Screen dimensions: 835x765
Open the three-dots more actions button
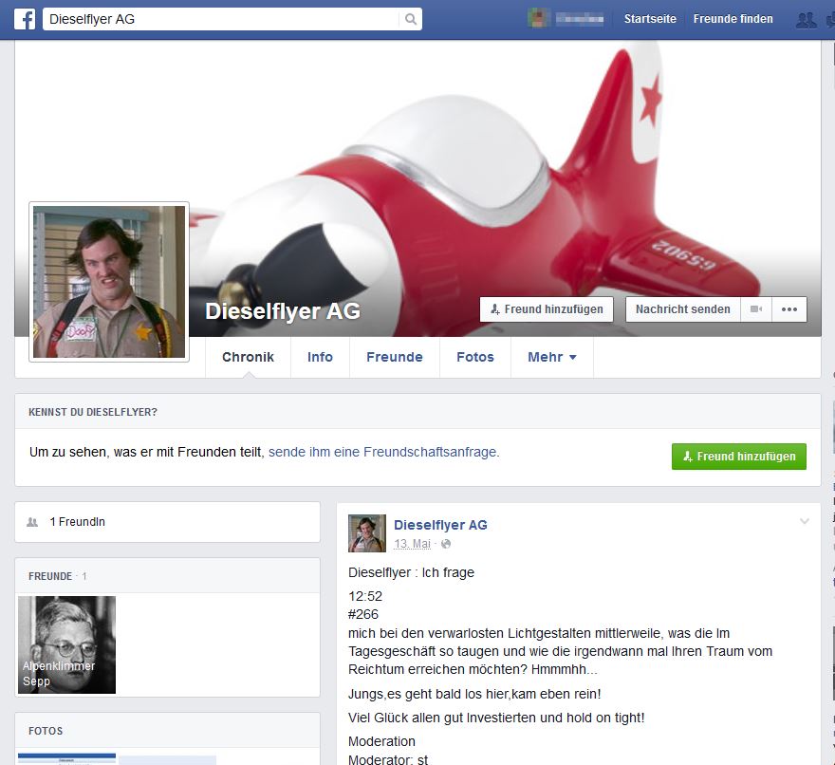(789, 309)
